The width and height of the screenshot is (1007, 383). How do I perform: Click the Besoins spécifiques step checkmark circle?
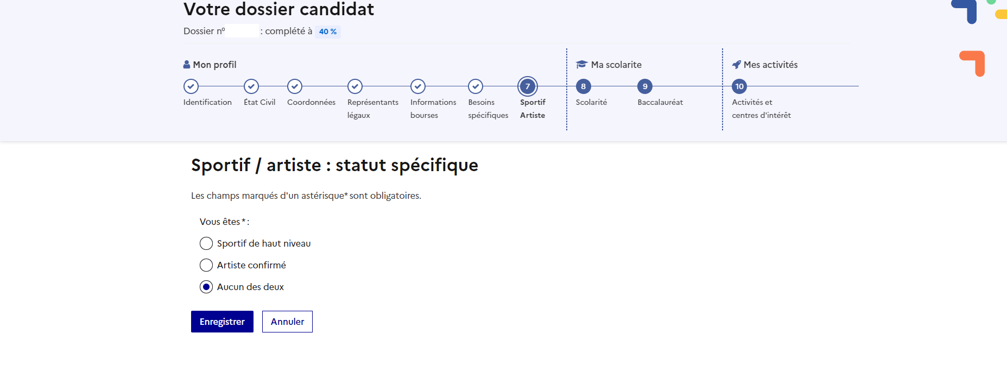[x=475, y=86]
